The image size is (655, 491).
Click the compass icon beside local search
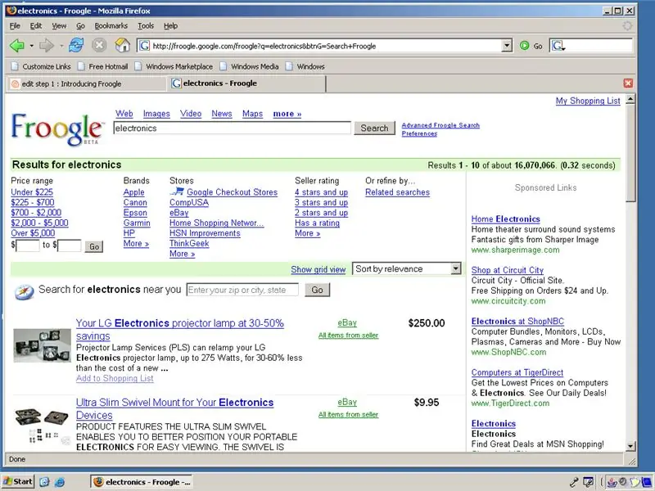[x=24, y=291]
